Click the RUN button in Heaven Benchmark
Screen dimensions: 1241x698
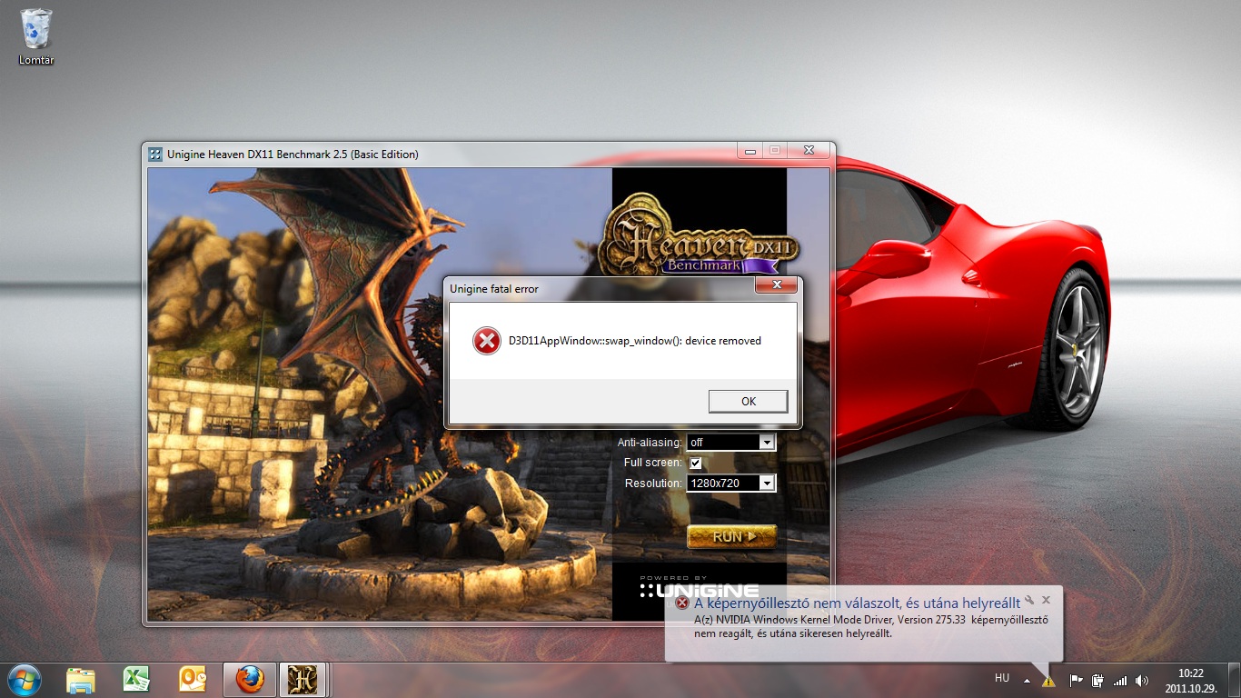coord(731,536)
